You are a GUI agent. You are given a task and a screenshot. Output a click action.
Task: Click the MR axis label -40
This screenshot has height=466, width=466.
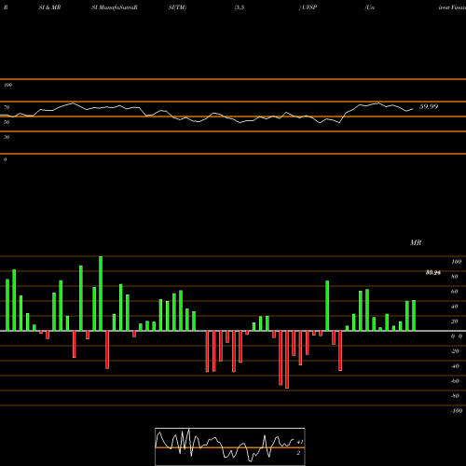tap(455, 366)
